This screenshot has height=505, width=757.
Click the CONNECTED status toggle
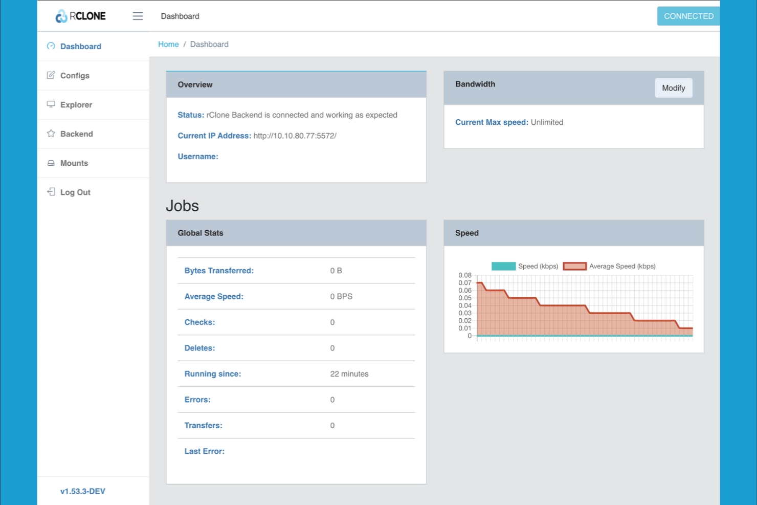click(688, 16)
